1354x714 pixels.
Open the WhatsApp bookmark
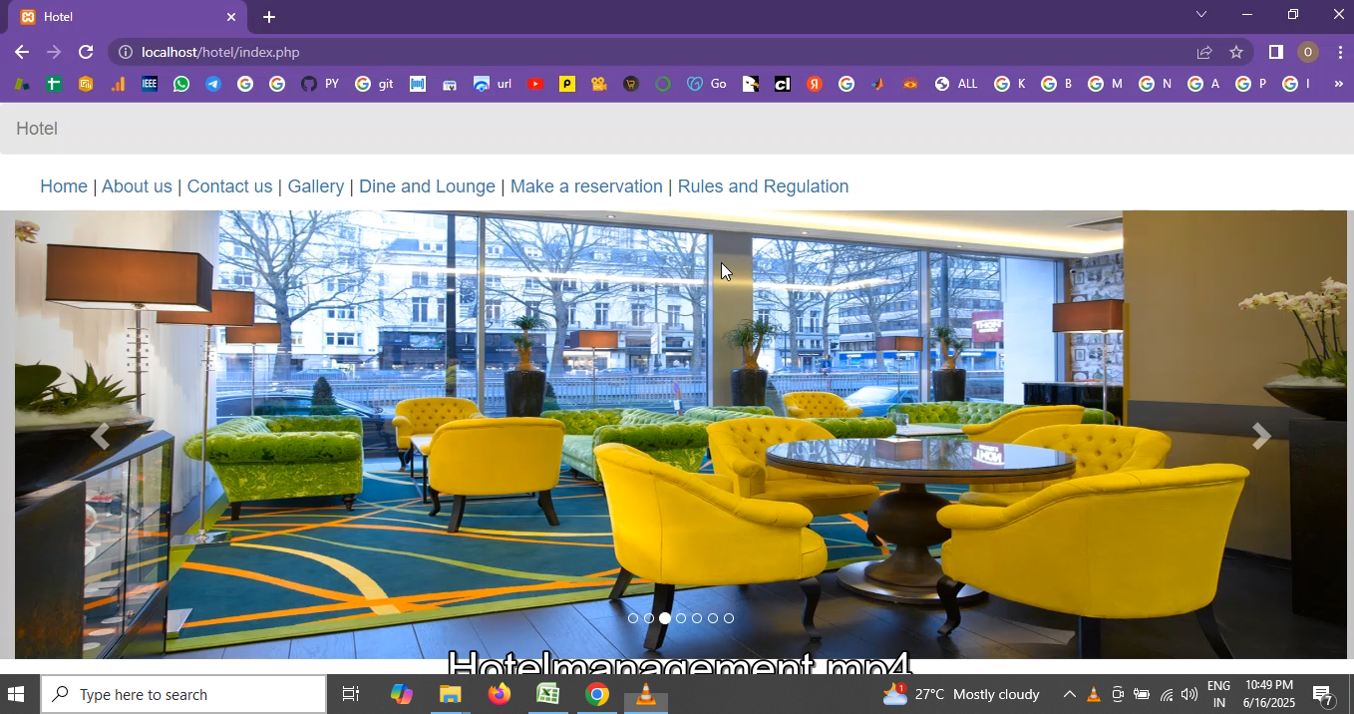[x=180, y=84]
